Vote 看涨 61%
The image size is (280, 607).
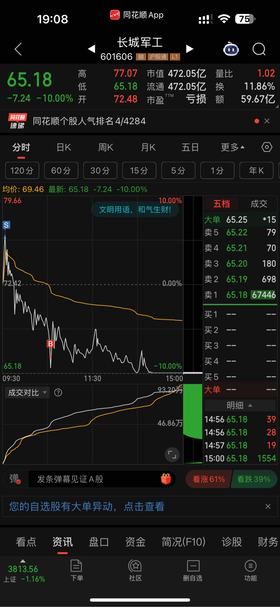pos(209,479)
